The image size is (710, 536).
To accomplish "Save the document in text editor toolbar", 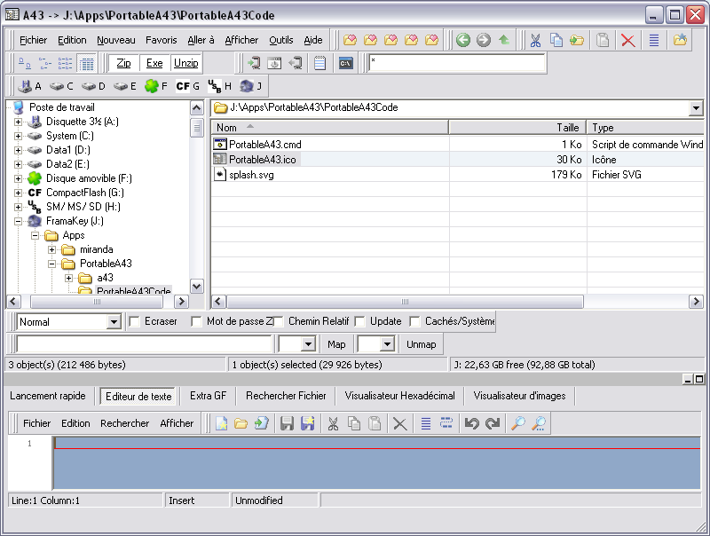I will pyautogui.click(x=287, y=423).
